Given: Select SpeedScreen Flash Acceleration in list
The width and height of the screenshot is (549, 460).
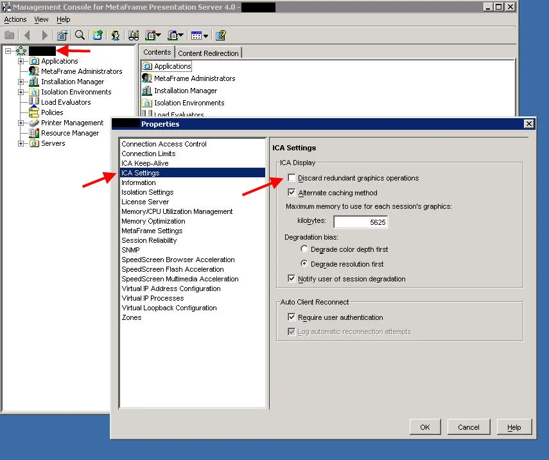Looking at the screenshot, I should click(x=193, y=269).
